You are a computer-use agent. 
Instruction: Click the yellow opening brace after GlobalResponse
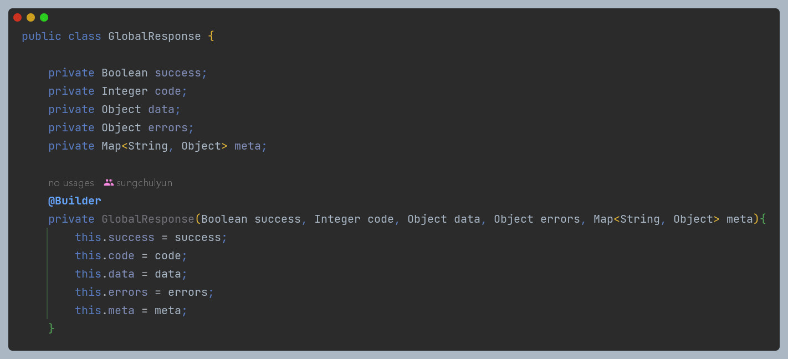click(x=211, y=36)
